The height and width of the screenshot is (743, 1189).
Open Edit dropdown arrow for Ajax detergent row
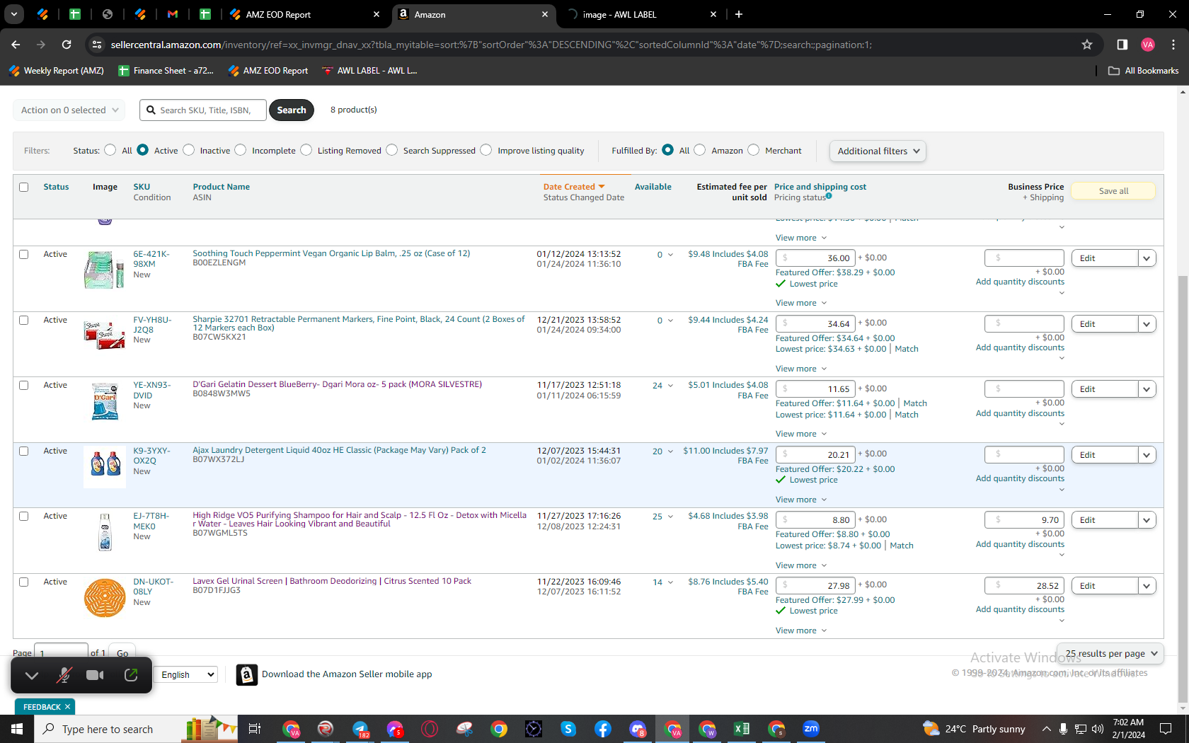pos(1147,455)
